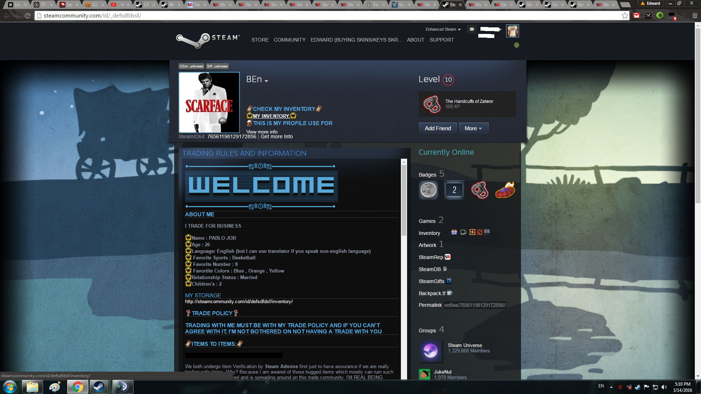The width and height of the screenshot is (701, 394).
Task: Click the CS:GO inventory icon
Action: tap(487, 232)
